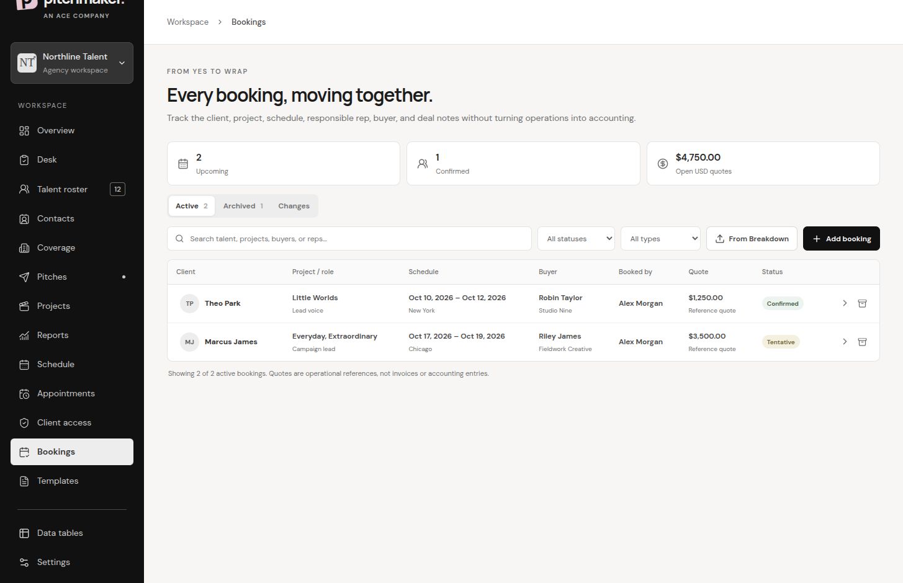Click the Templates document icon
This screenshot has height=583, width=903.
[x=24, y=481]
